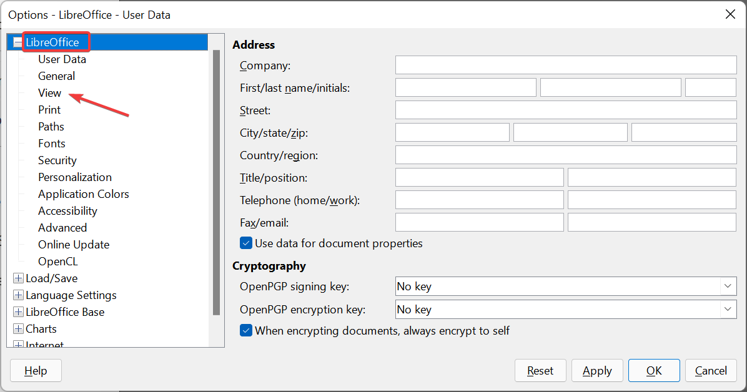Viewport: 747px width, 392px height.
Task: Toggle Use data for document properties
Action: 246,243
